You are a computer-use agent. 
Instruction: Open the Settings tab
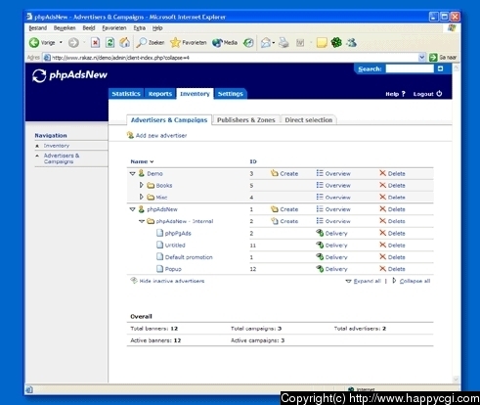pos(231,94)
